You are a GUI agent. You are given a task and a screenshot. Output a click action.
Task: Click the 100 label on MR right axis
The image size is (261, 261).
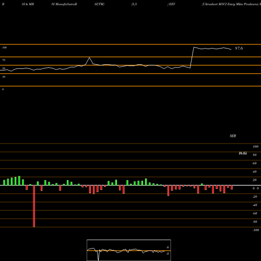click(x=256, y=147)
